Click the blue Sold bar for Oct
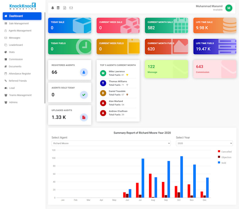 (182, 177)
